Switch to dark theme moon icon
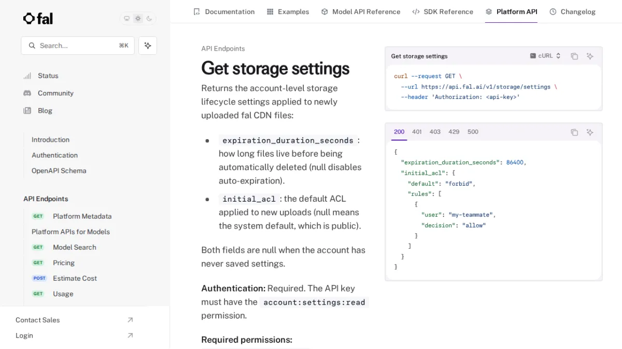Image resolution: width=622 pixels, height=349 pixels. [x=149, y=19]
